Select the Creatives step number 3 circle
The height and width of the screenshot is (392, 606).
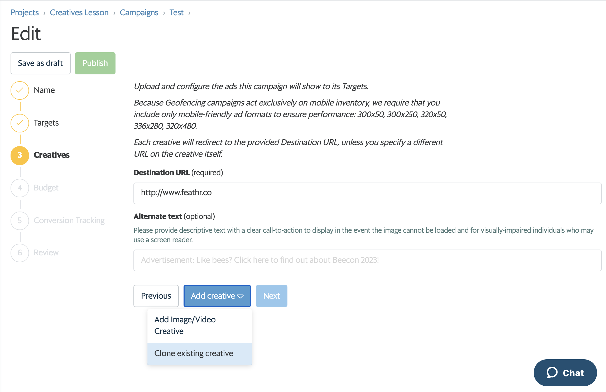click(20, 155)
